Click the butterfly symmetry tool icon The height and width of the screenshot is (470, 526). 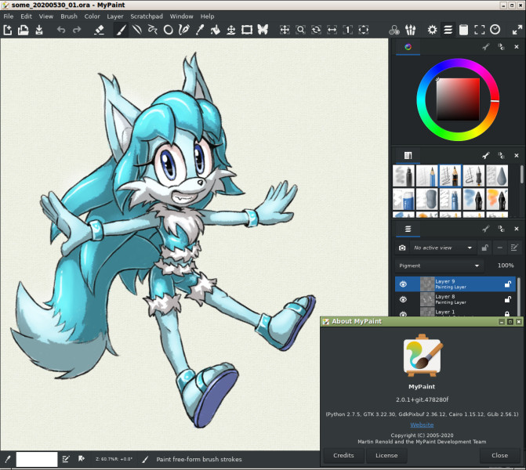click(263, 30)
